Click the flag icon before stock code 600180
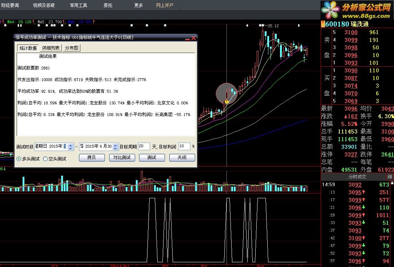 [x=323, y=24]
